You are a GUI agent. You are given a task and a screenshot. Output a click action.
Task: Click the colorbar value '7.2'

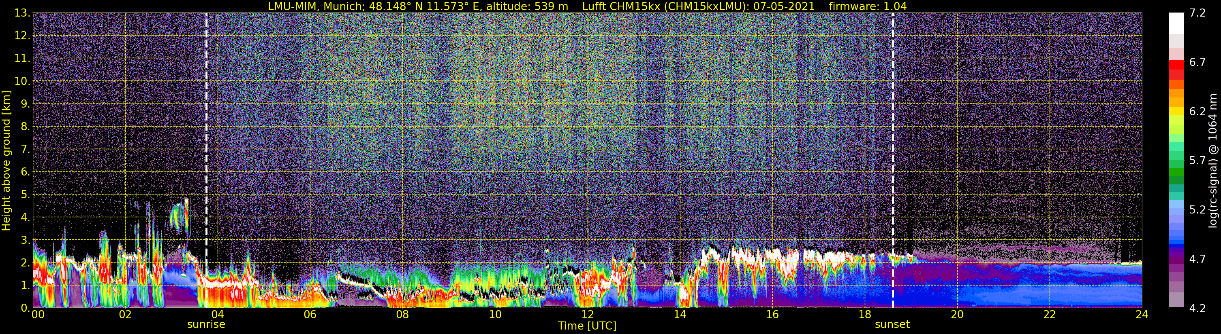1197,13
